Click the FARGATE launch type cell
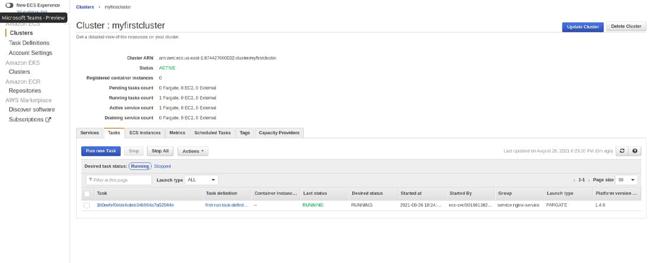Viewport: 649px width, 263px height. 557,205
